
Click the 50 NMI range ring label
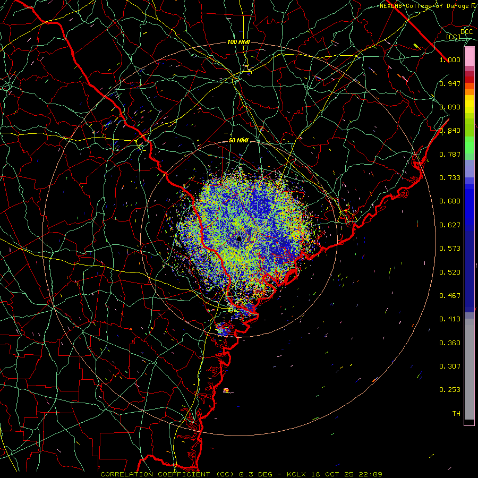point(238,140)
